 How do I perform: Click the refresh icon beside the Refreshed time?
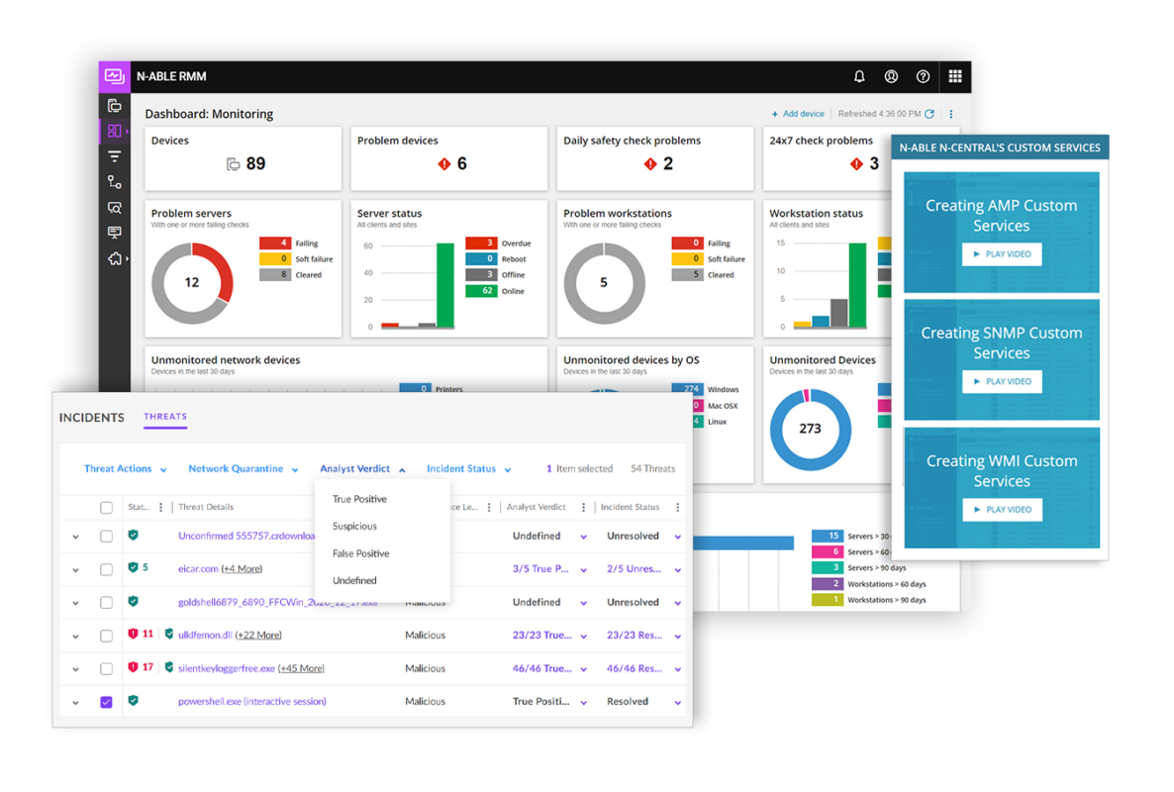929,114
